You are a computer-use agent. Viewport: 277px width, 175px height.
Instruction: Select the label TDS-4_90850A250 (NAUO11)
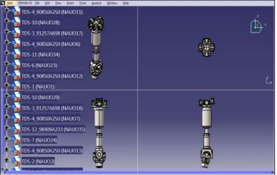pos(52,12)
